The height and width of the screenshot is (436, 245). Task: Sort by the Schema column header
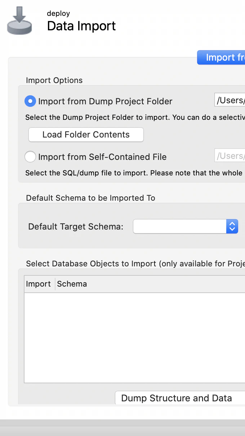(72, 284)
